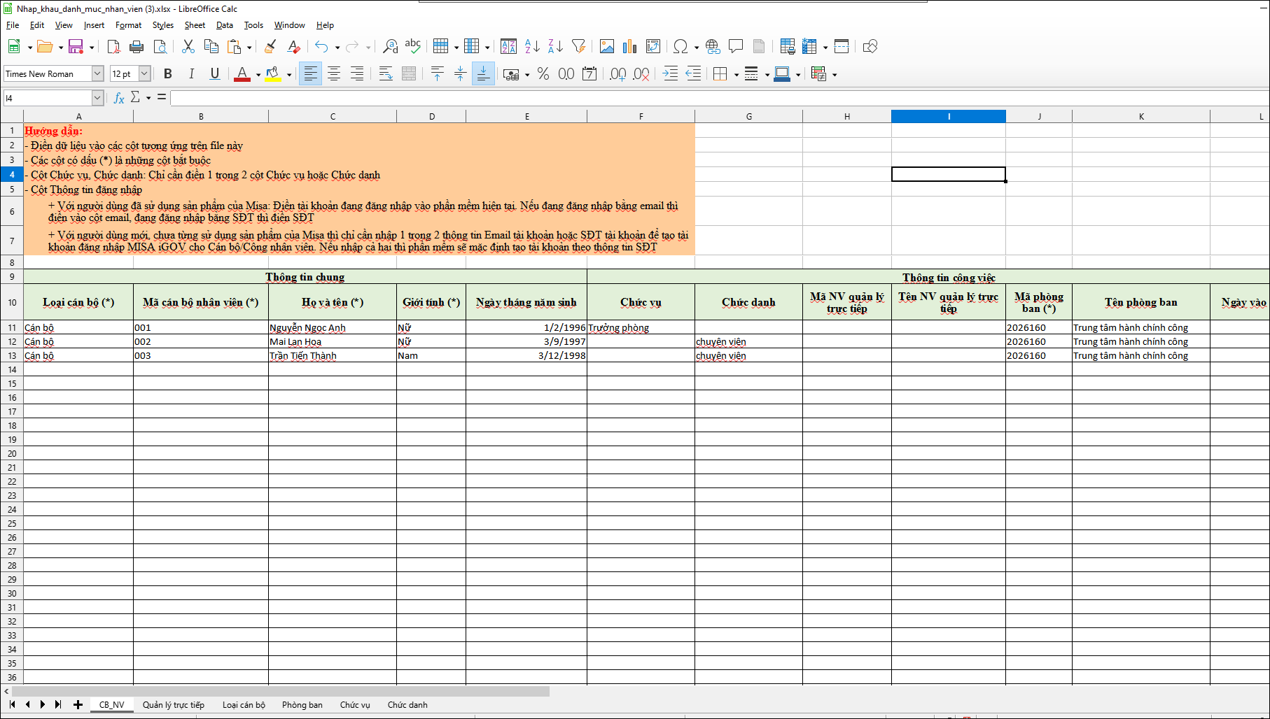Viewport: 1270px width, 719px height.
Task: Align cell content left
Action: click(x=310, y=73)
